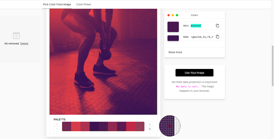274x139 pixels.
Task: Select the third crimson palette swatch
Action: 85,126
